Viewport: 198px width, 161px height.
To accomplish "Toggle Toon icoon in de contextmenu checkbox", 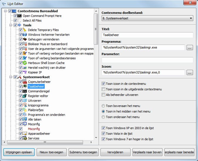I will (x=103, y=84).
